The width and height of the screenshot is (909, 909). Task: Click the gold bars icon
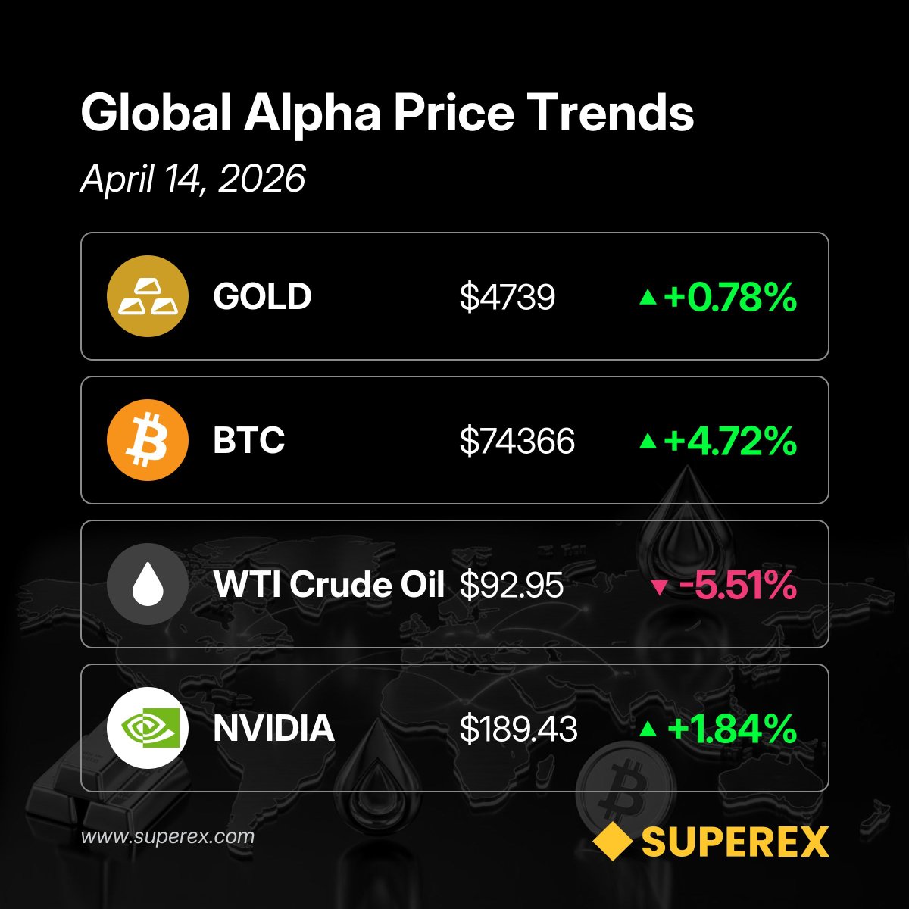(x=147, y=296)
